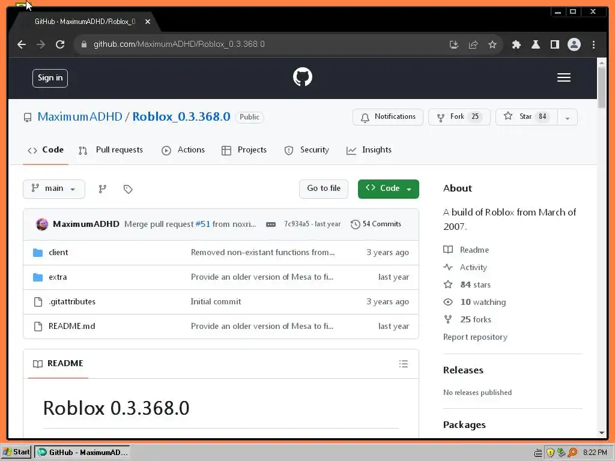The width and height of the screenshot is (615, 461).
Task: Click the extra folder icon
Action: click(38, 277)
